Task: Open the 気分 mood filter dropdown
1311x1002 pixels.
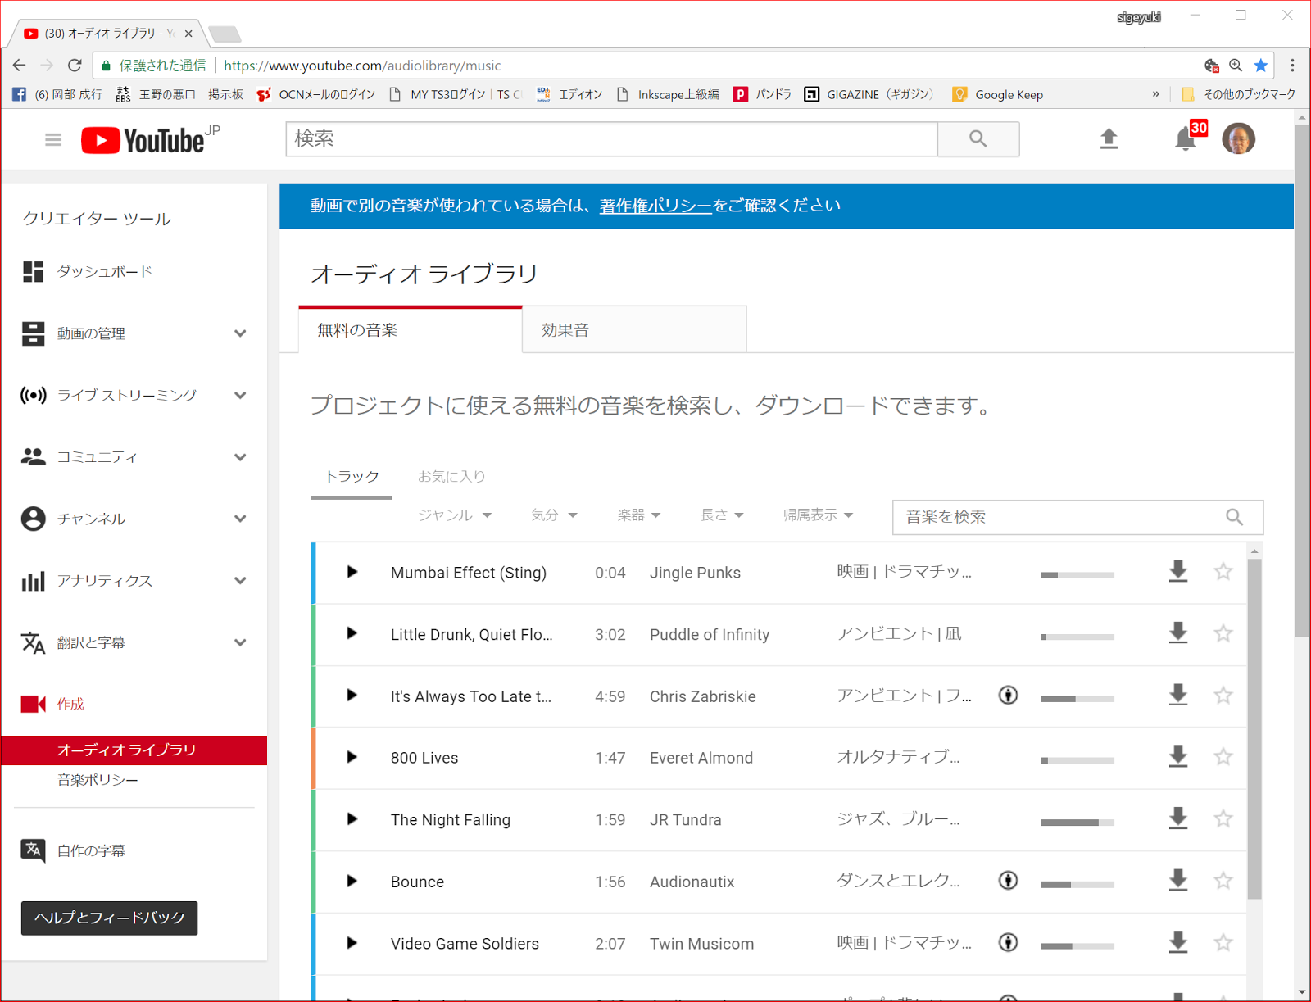Action: tap(554, 515)
